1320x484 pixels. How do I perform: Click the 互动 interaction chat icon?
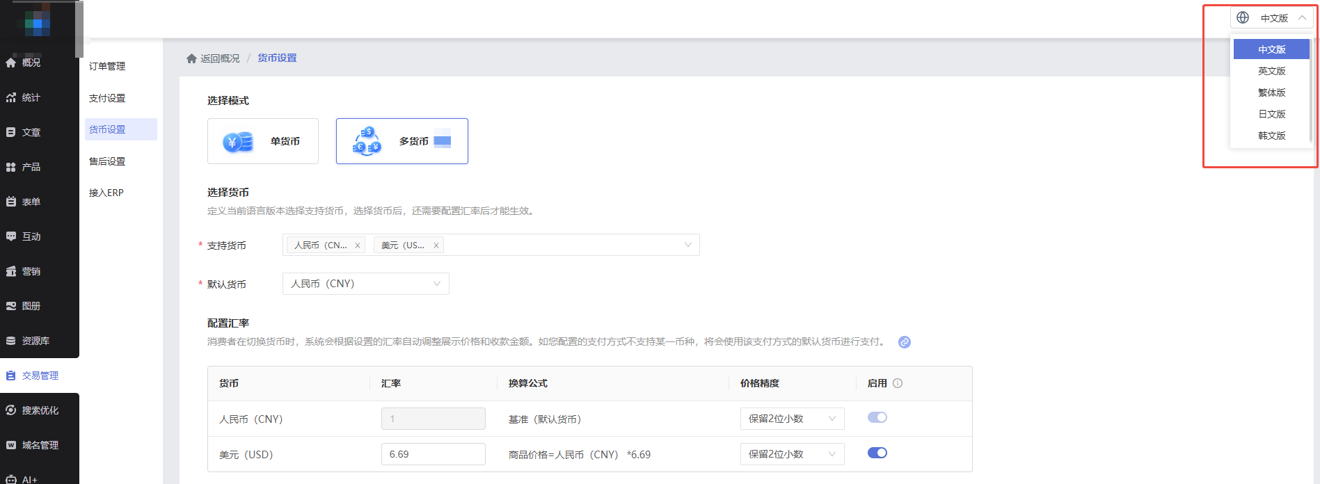10,236
